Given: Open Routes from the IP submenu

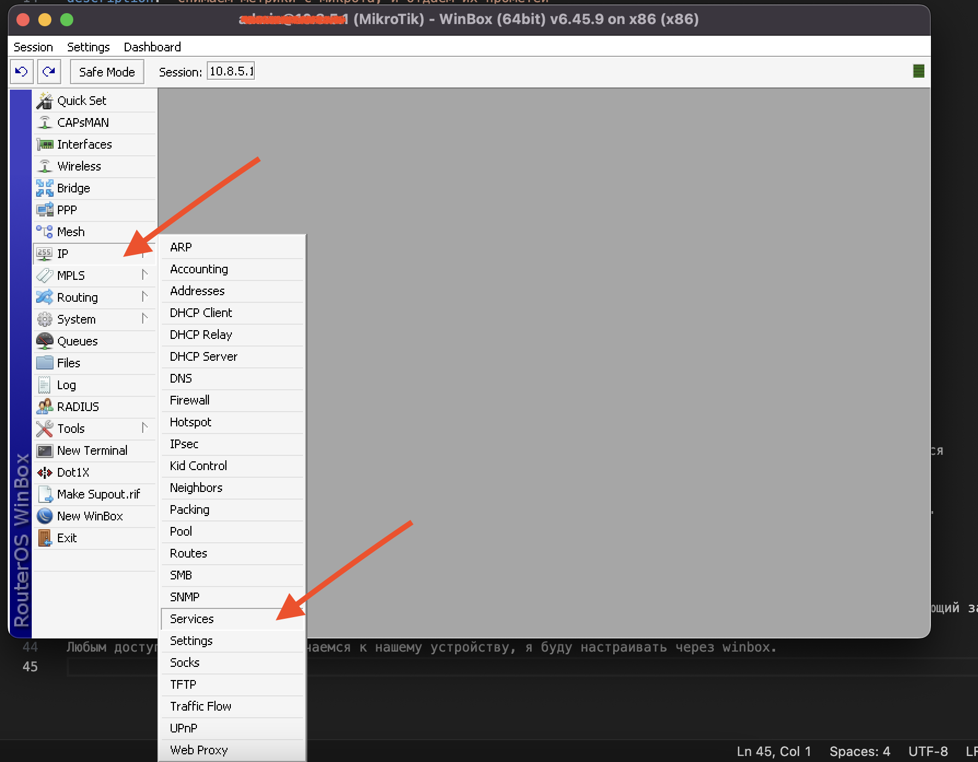Looking at the screenshot, I should pyautogui.click(x=232, y=553).
